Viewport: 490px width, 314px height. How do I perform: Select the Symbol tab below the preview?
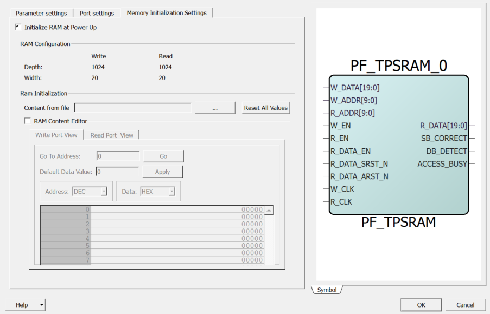[327, 290]
